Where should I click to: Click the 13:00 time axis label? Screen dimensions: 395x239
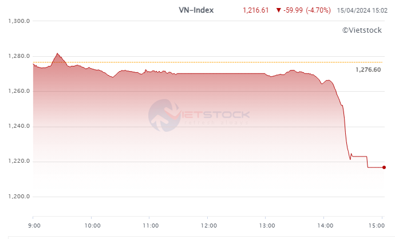(267, 226)
